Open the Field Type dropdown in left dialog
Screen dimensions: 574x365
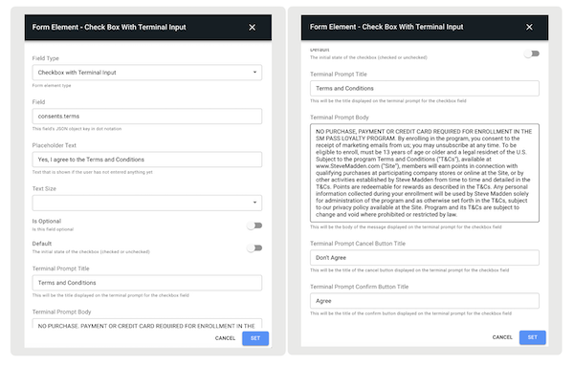coord(146,73)
